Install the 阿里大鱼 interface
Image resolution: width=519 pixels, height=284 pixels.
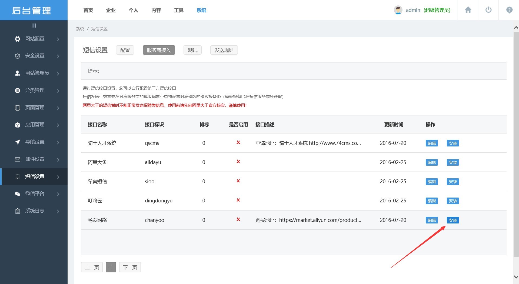click(x=453, y=162)
